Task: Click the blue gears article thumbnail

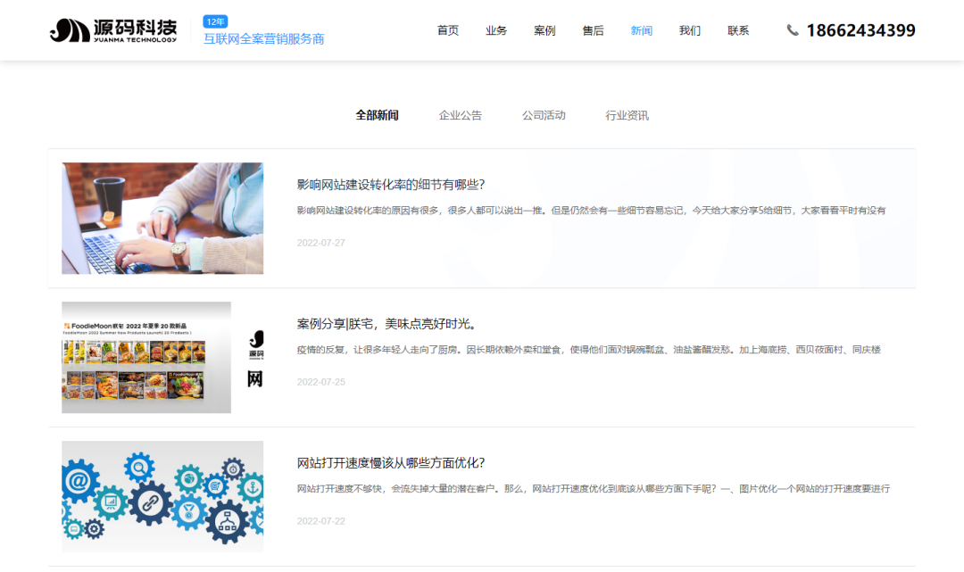Action: coord(162,496)
